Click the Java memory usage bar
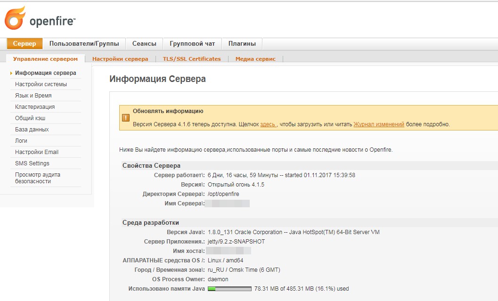The height and width of the screenshot is (301, 498). pyautogui.click(x=229, y=289)
